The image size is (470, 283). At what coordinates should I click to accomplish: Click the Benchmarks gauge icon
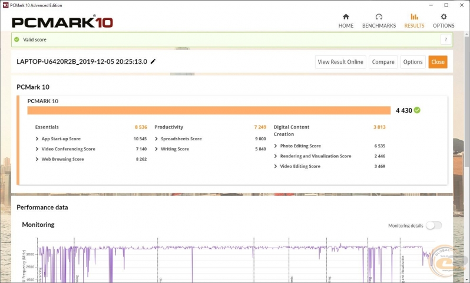pyautogui.click(x=379, y=17)
